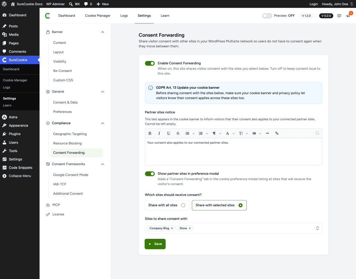The height and width of the screenshot is (279, 356).
Task: Select the Share with all sites option
Action: [x=167, y=205]
